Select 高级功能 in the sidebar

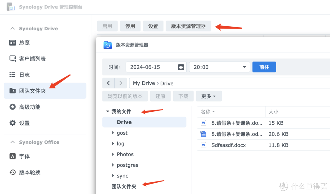[x=30, y=107]
